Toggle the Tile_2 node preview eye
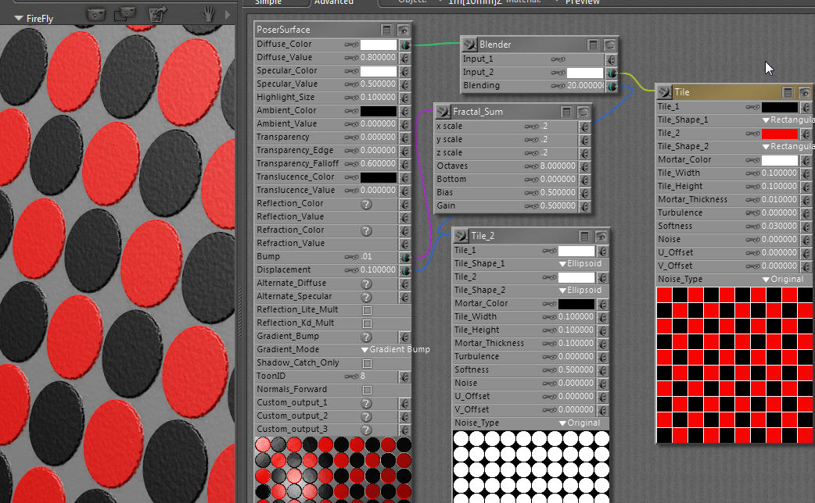Screen dimensions: 815x503 coord(601,236)
